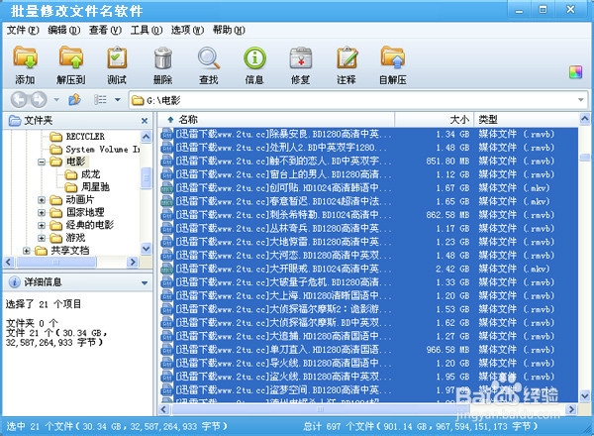594x436 pixels.
Task: Select the 大上海 file row
Action: click(369, 295)
